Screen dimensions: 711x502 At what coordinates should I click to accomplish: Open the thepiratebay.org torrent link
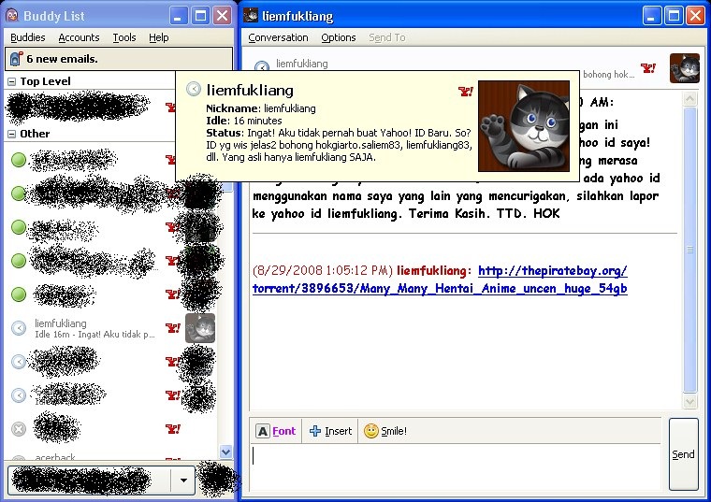coord(440,280)
